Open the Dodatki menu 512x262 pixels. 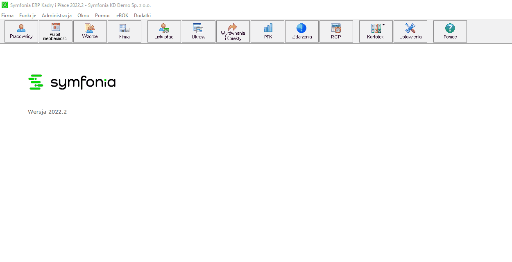(x=143, y=16)
